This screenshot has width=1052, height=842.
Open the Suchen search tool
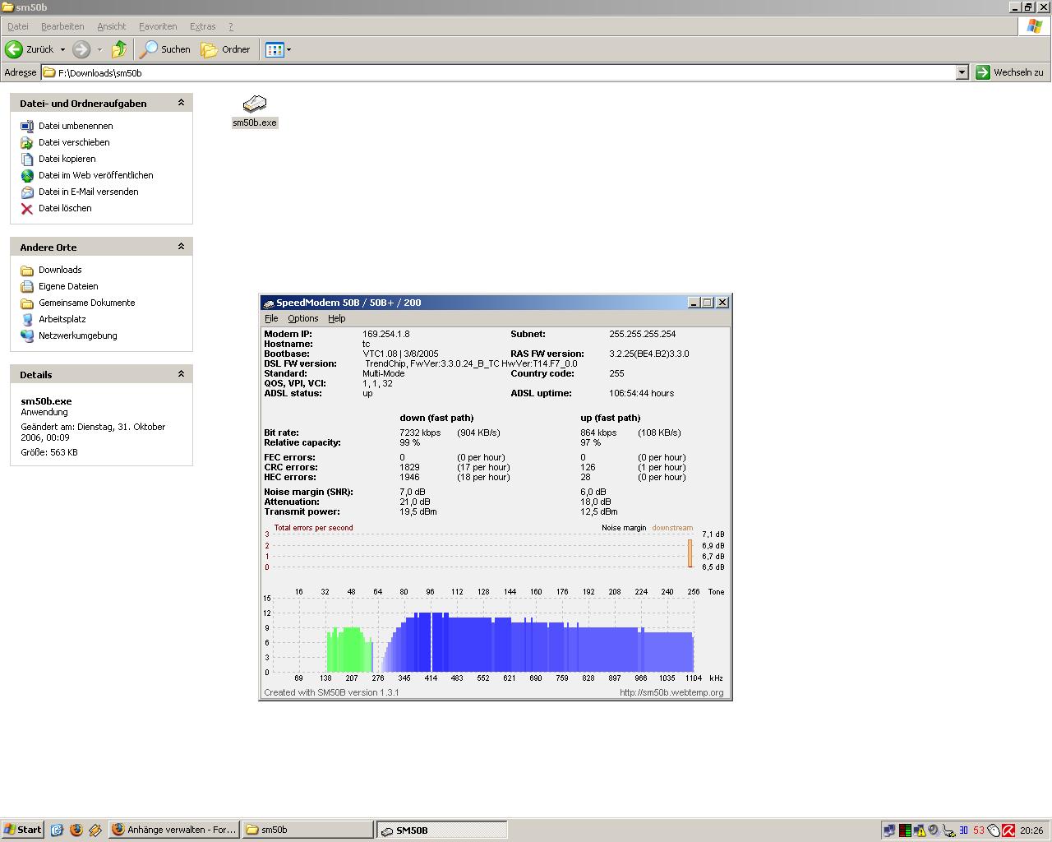(164, 49)
